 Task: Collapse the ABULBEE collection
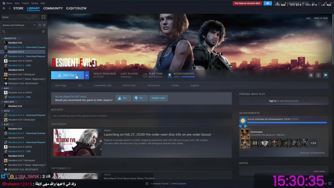click(2, 102)
